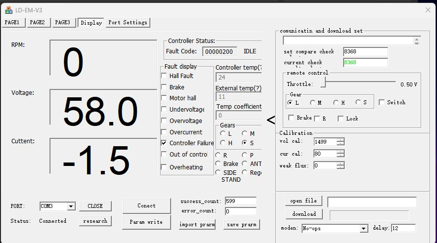Click the '<' collapse panel arrow

(x=270, y=120)
